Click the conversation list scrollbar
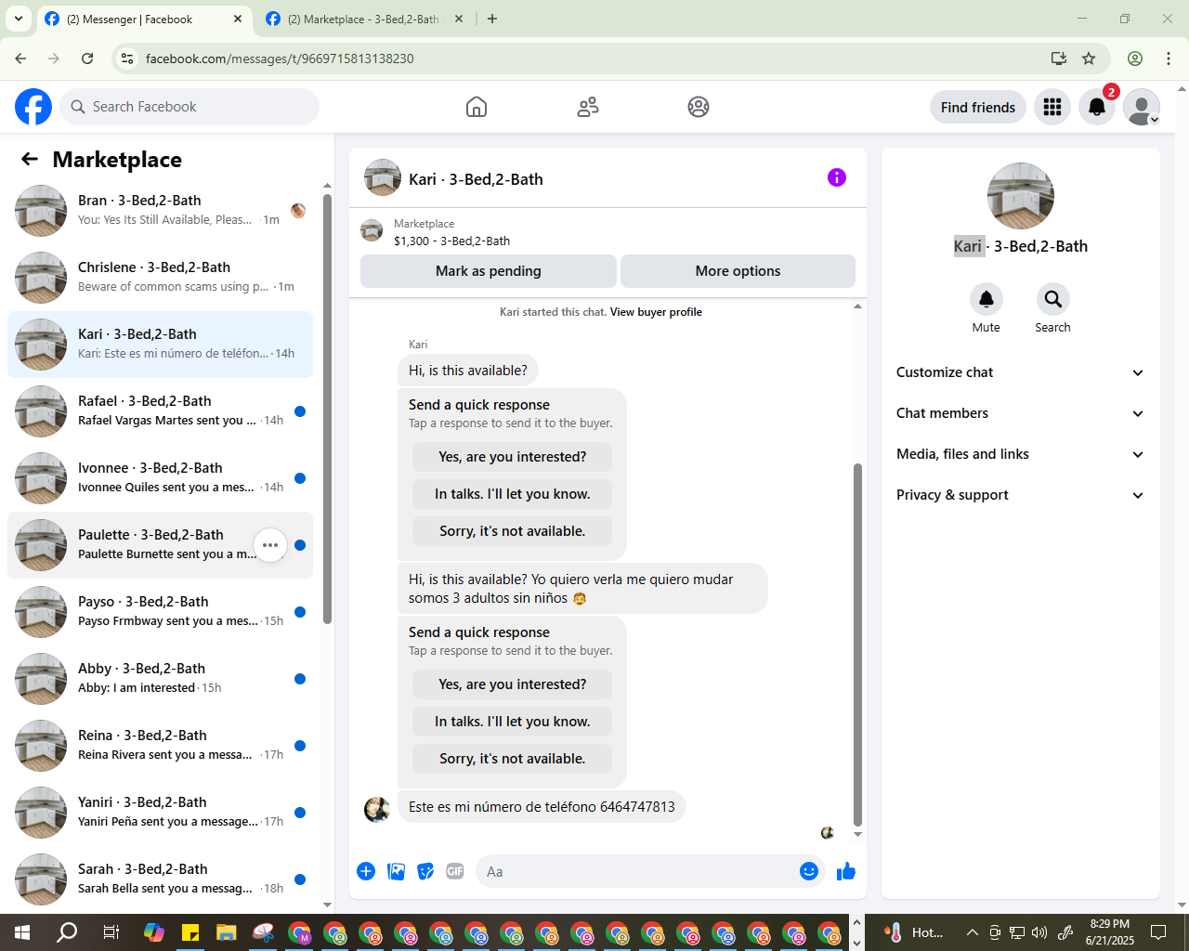Viewport: 1189px width, 951px height. pyautogui.click(x=327, y=409)
